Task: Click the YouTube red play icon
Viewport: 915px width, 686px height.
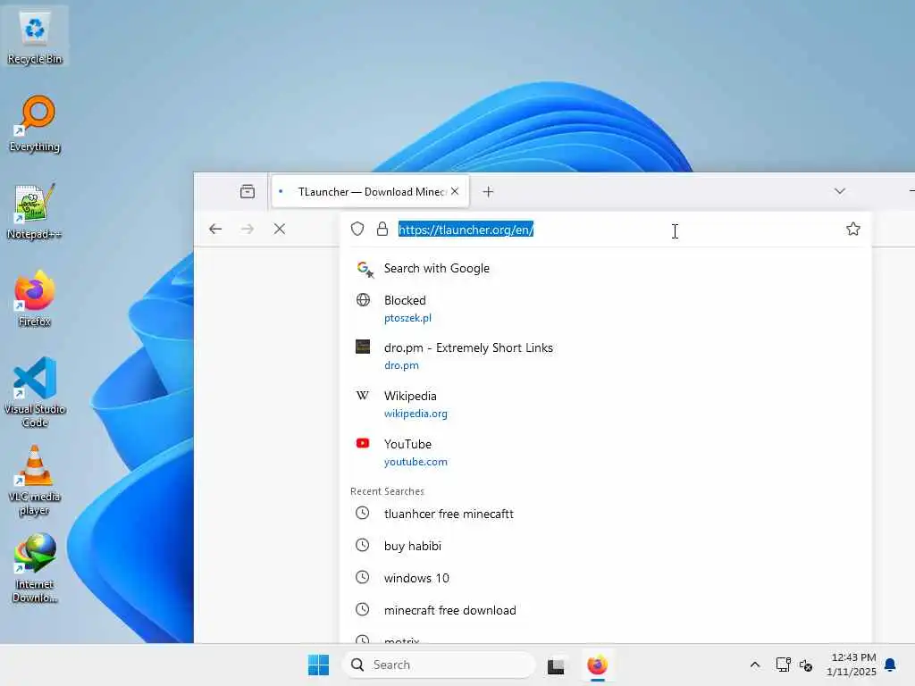Action: (363, 443)
